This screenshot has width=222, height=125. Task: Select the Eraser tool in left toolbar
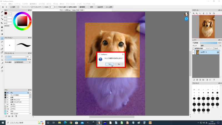click(2, 16)
